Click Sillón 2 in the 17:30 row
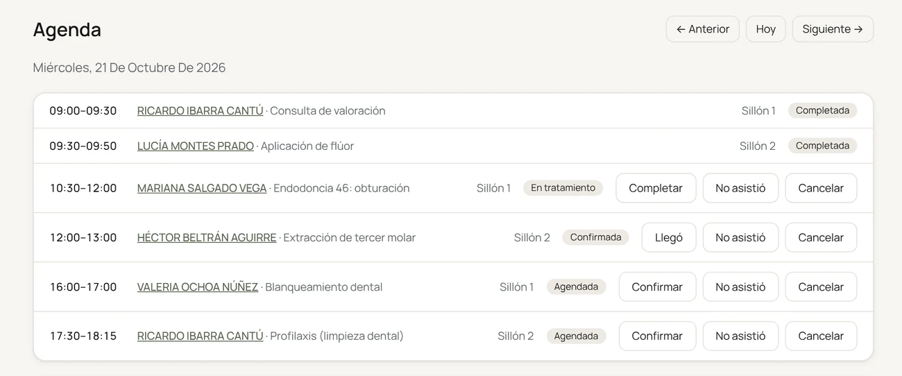 516,336
